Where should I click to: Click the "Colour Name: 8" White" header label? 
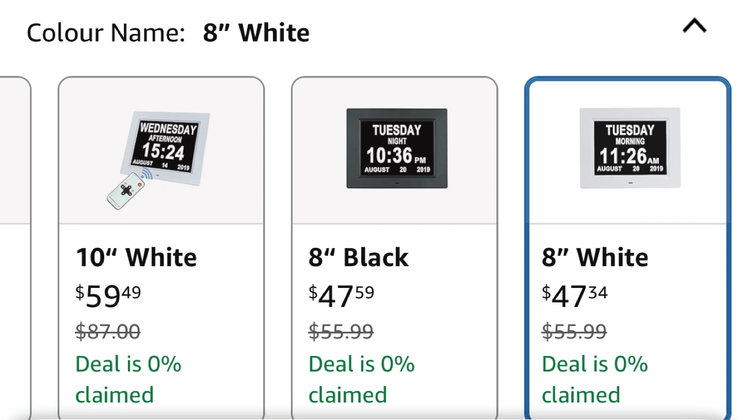tap(168, 33)
